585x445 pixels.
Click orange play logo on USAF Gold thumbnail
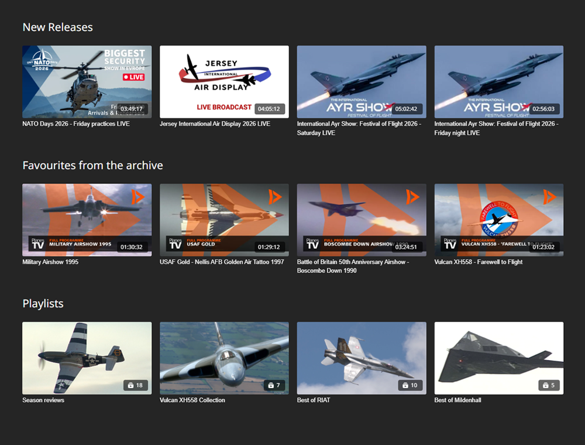click(x=275, y=197)
